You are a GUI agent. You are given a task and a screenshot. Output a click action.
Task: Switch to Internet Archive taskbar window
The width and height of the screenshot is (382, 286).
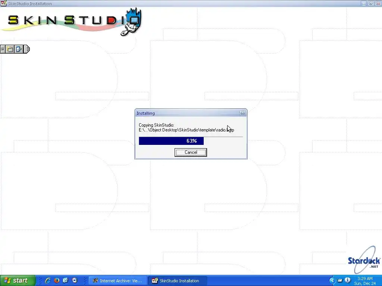(x=118, y=281)
